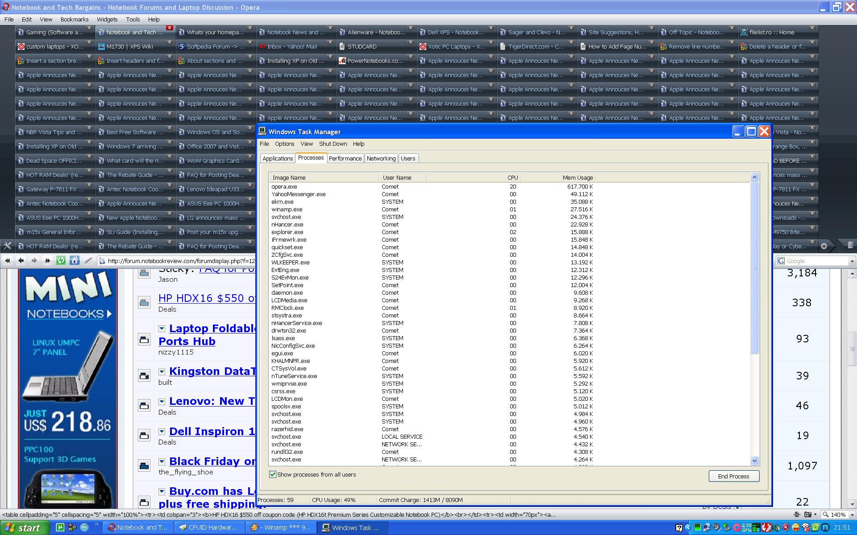Viewport: 857px width, 535px height.
Task: Click Opera's Forward arrow button
Action: pos(34,261)
